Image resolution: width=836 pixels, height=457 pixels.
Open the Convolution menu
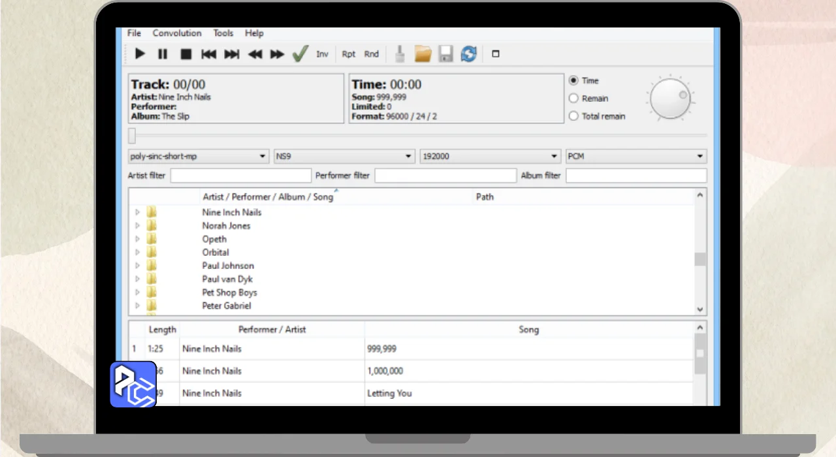[x=177, y=33]
